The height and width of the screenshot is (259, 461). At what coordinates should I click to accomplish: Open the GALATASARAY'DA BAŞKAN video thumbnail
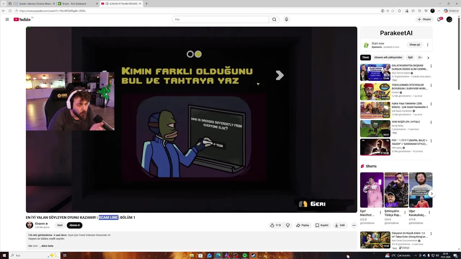tap(375, 72)
